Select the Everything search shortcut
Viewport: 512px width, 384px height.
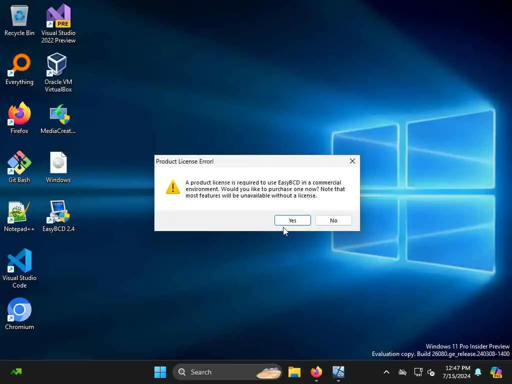click(x=19, y=69)
